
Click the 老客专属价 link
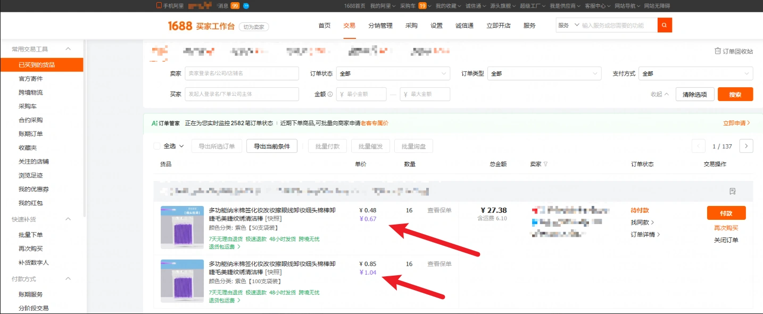[375, 123]
